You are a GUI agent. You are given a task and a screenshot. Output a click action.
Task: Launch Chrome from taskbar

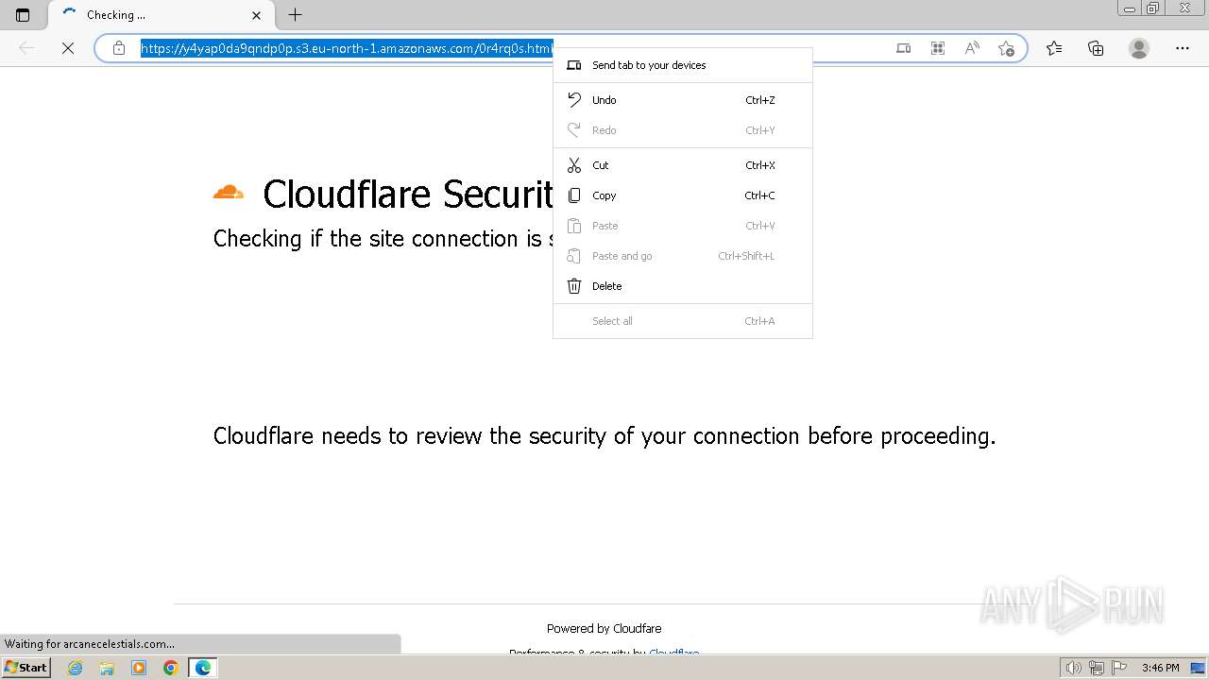click(x=170, y=668)
